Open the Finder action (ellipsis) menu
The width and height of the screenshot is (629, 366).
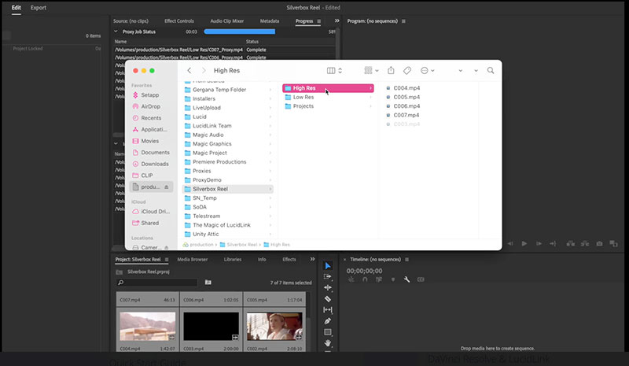click(x=427, y=70)
